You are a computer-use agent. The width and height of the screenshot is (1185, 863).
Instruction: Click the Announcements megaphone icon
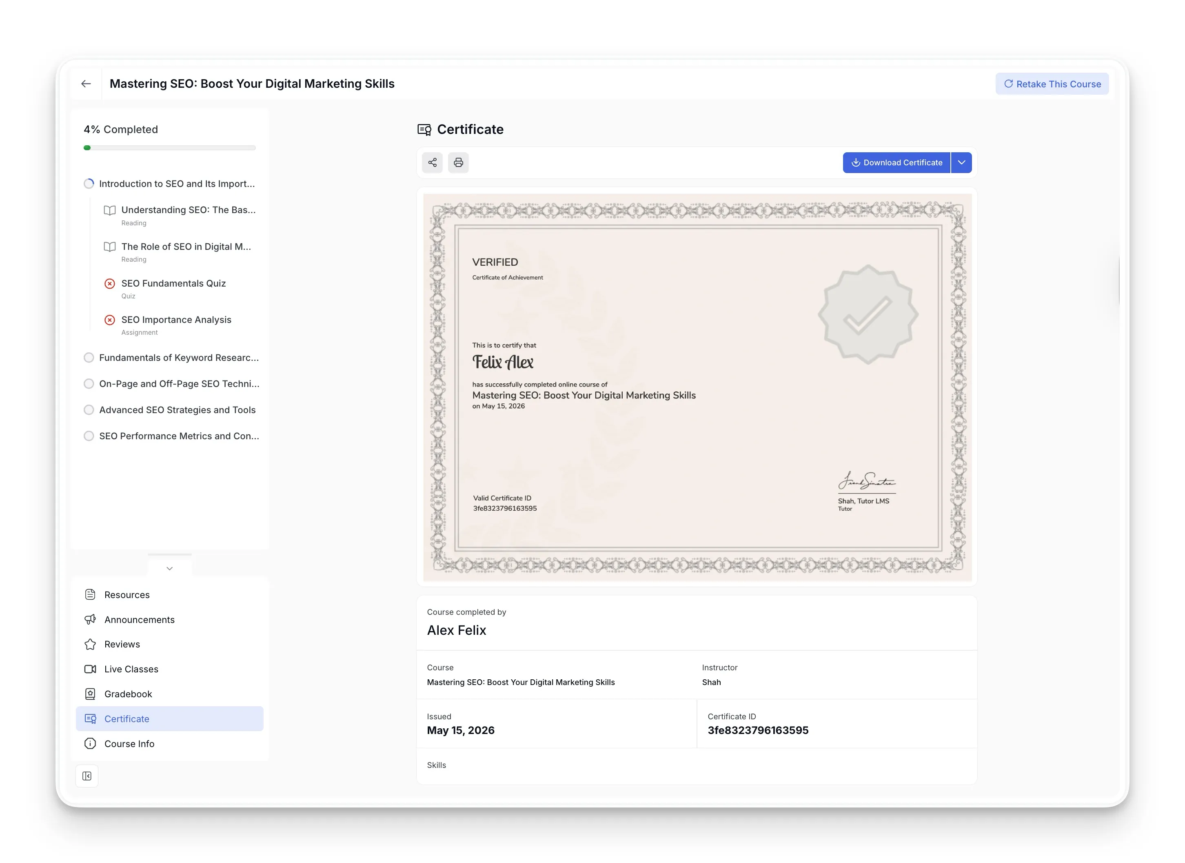(90, 619)
